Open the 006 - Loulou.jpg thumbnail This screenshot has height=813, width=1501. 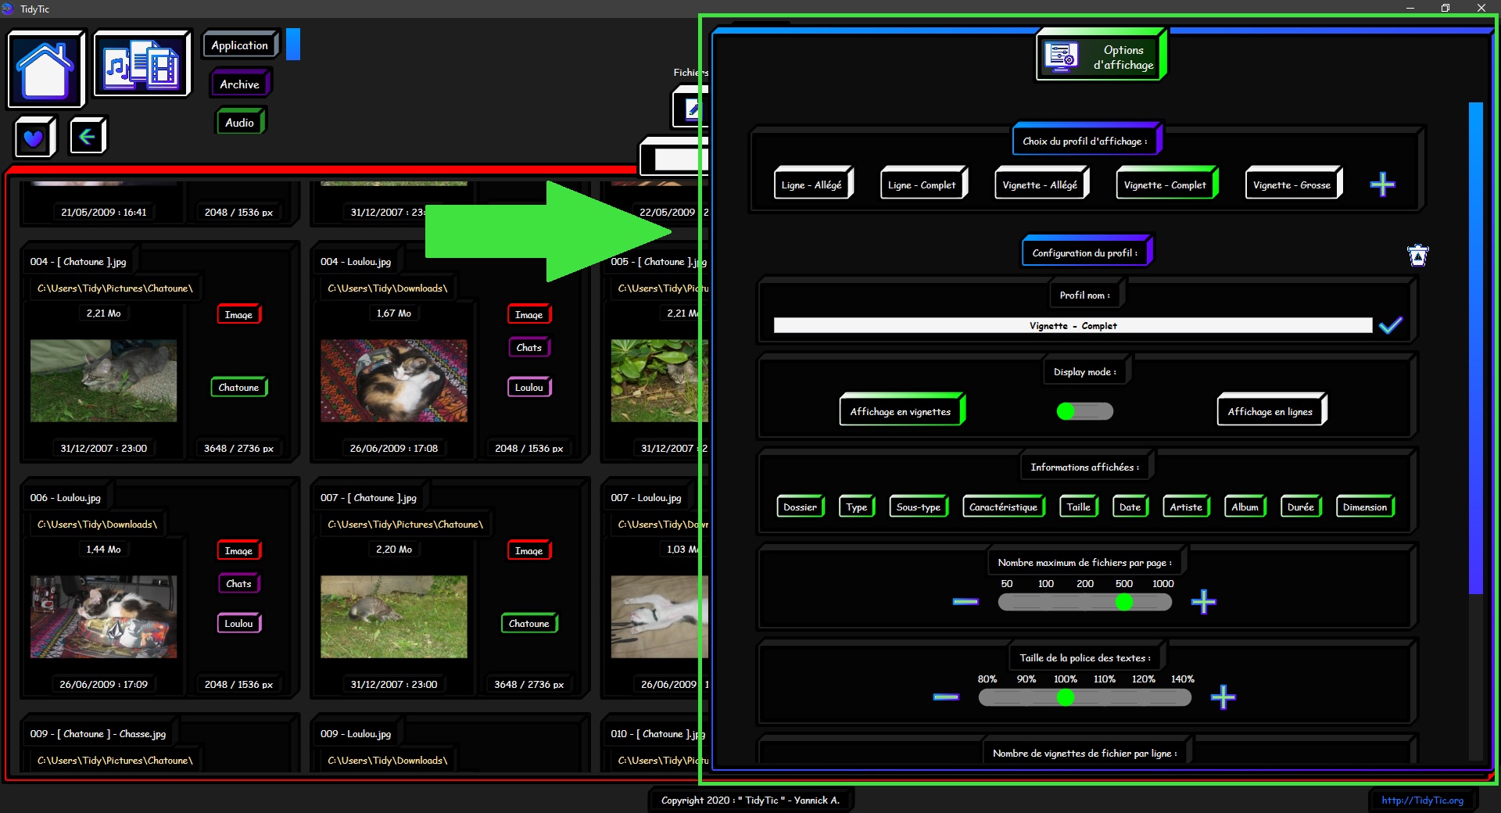(x=103, y=616)
